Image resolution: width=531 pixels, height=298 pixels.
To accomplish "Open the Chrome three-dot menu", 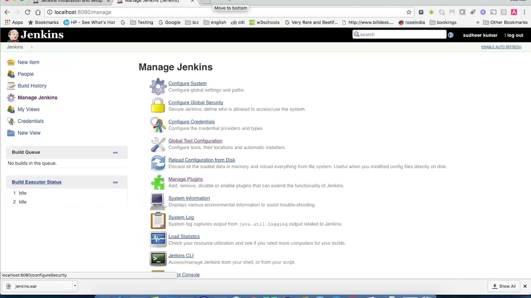I will point(524,12).
